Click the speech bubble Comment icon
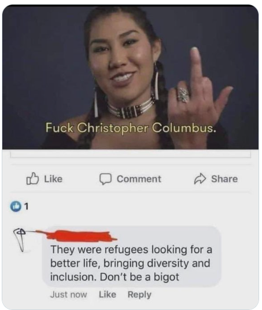The width and height of the screenshot is (262, 310). [x=105, y=179]
